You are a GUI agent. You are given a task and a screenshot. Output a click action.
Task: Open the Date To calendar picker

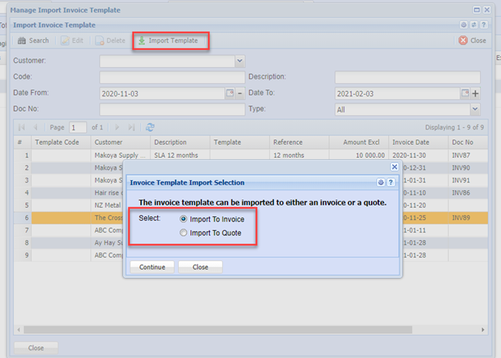click(465, 93)
